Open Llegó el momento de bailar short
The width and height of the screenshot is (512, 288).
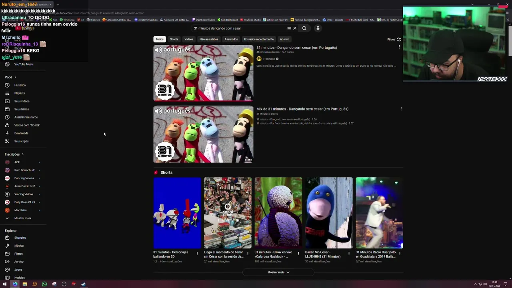(228, 213)
